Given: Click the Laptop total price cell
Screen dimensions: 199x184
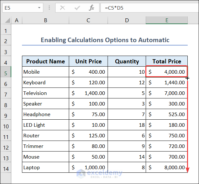Looking at the screenshot, I should 167,168.
